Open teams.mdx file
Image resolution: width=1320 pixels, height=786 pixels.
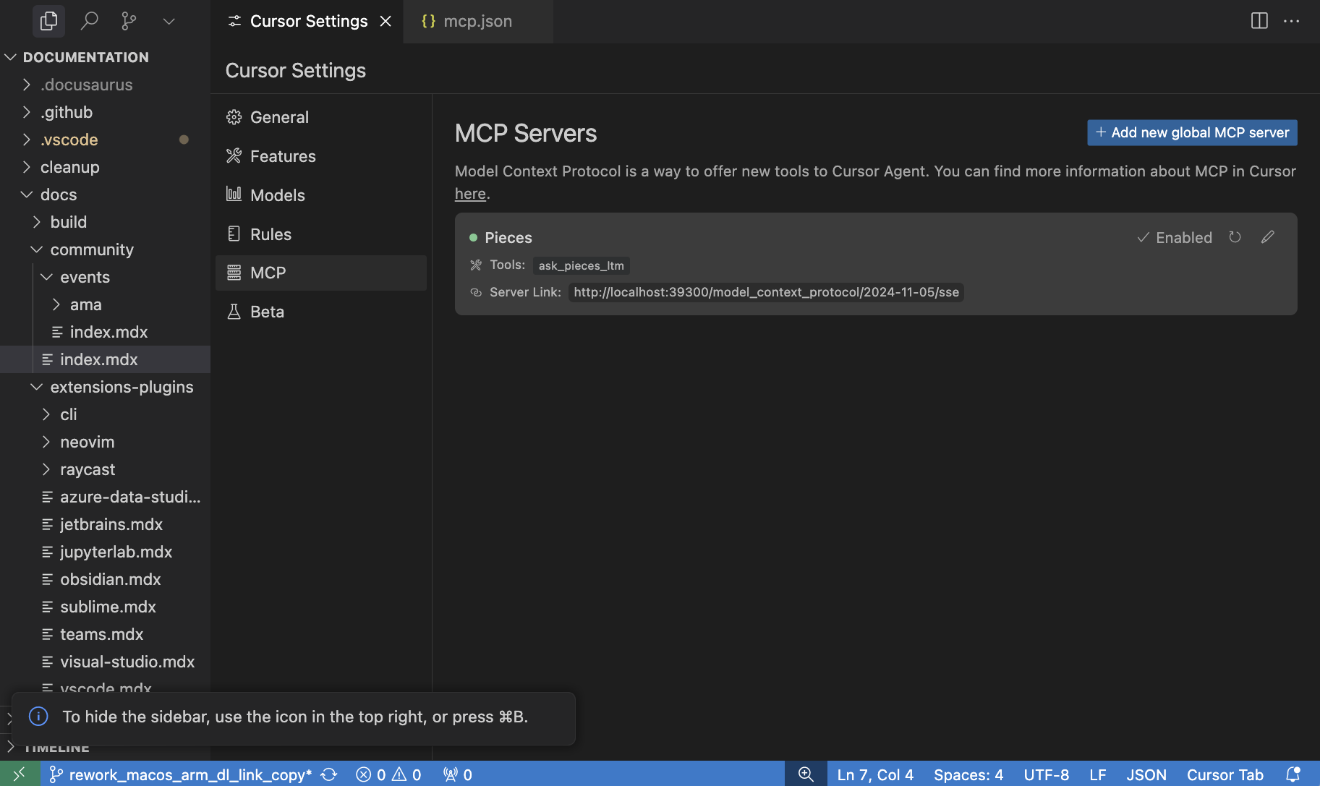click(x=105, y=634)
